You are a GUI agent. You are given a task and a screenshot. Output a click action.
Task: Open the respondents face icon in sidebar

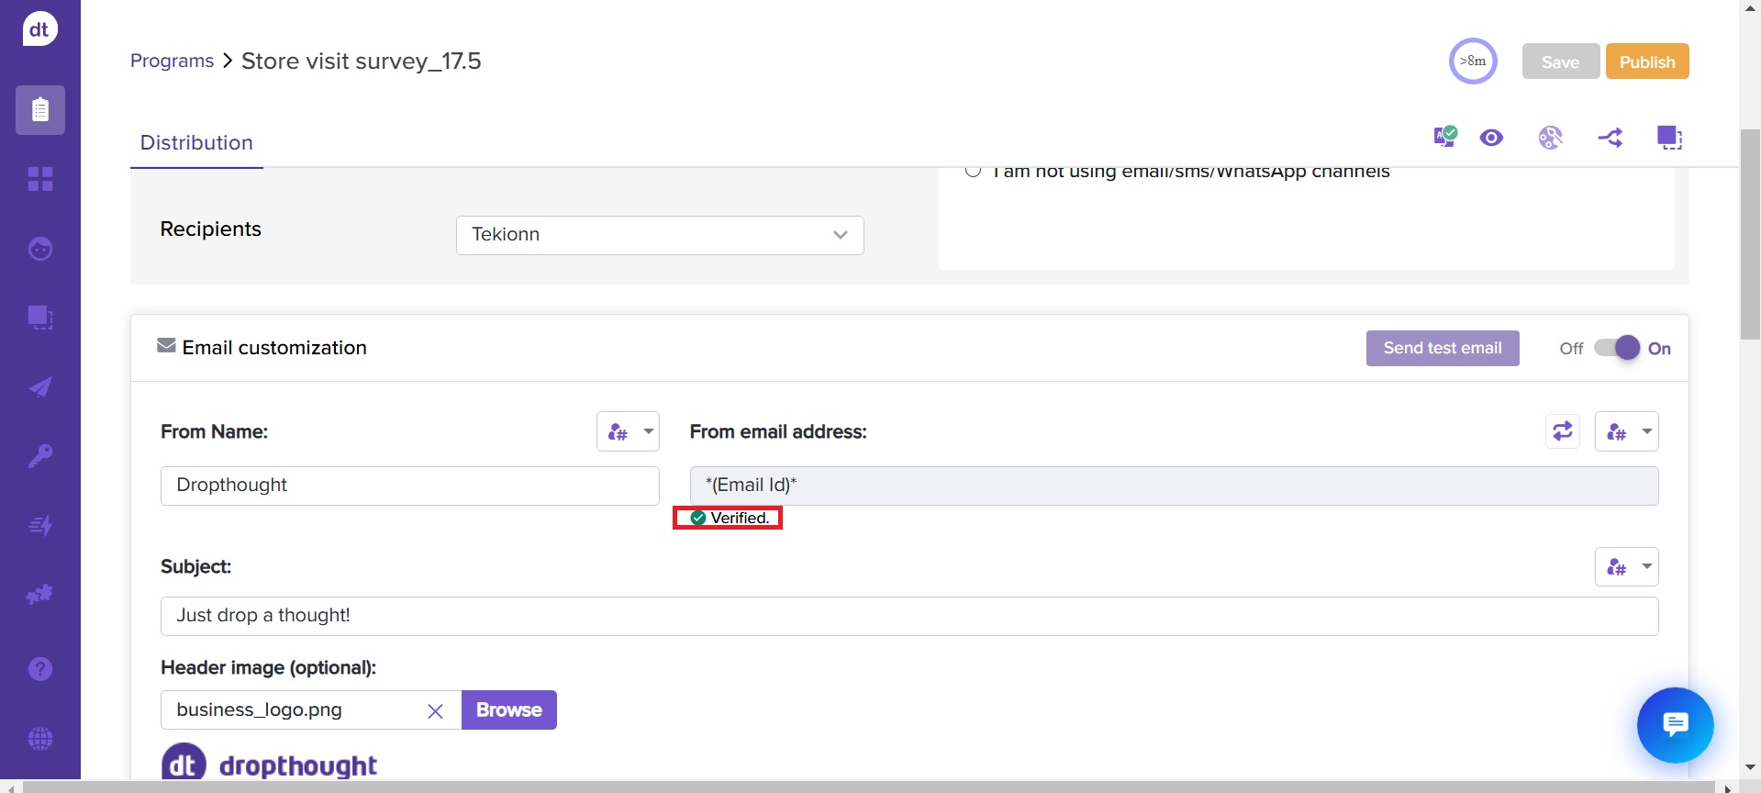coord(40,249)
